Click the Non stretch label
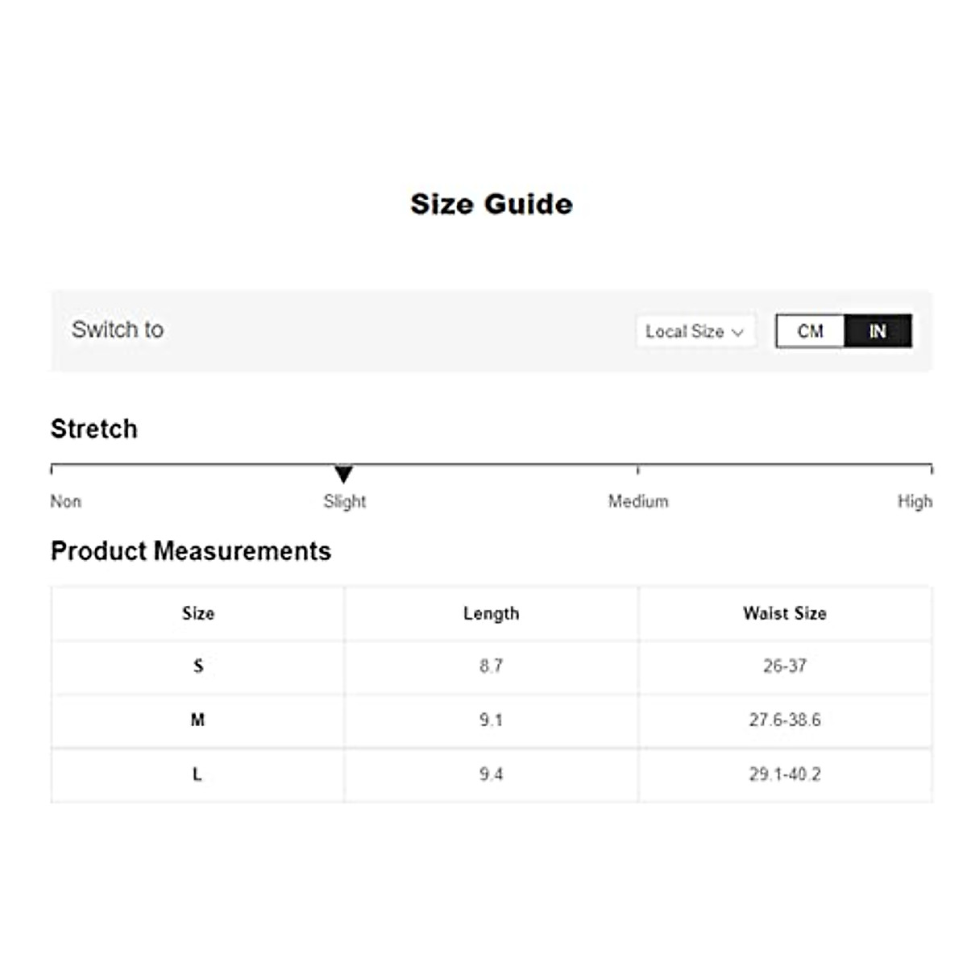Image resolution: width=967 pixels, height=967 pixels. tap(66, 501)
